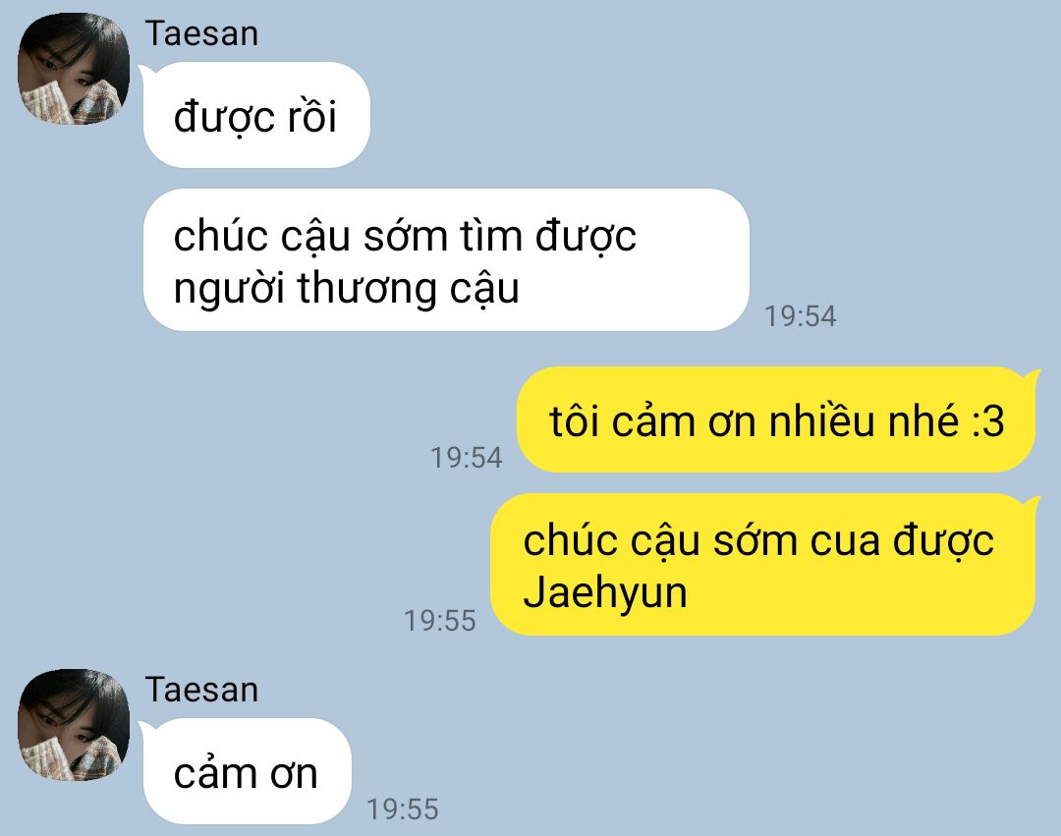Viewport: 1061px width, 836px height.
Task: Tap the Taesan name above 'cảm ơn' bubble
Action: coord(201,690)
